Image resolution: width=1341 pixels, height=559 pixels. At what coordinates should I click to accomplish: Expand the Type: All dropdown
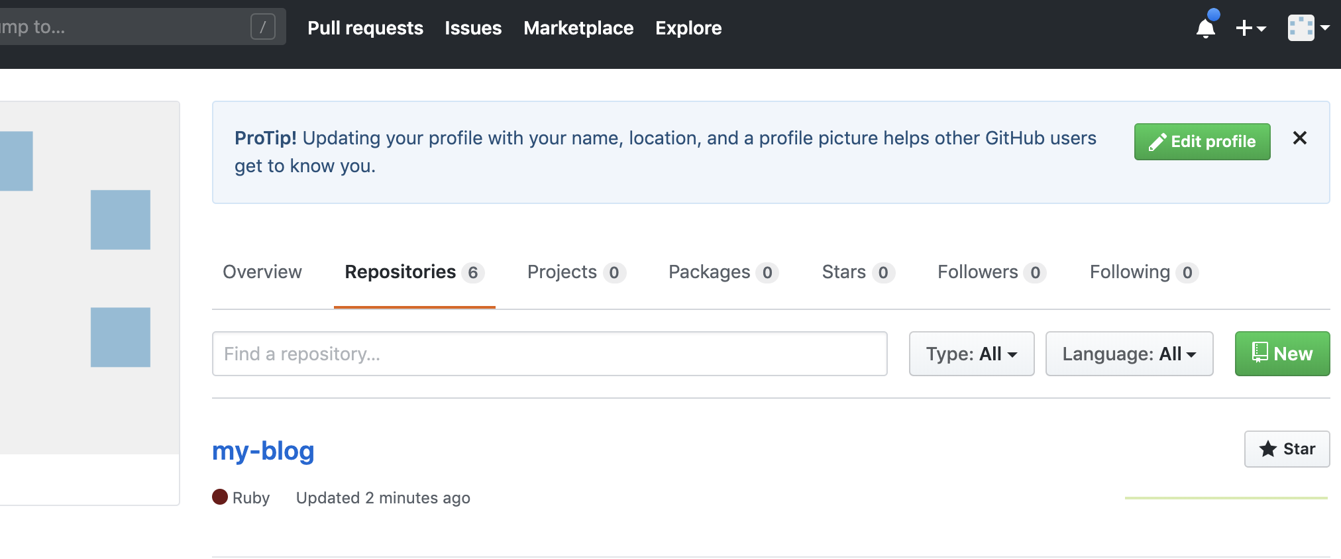pos(971,354)
